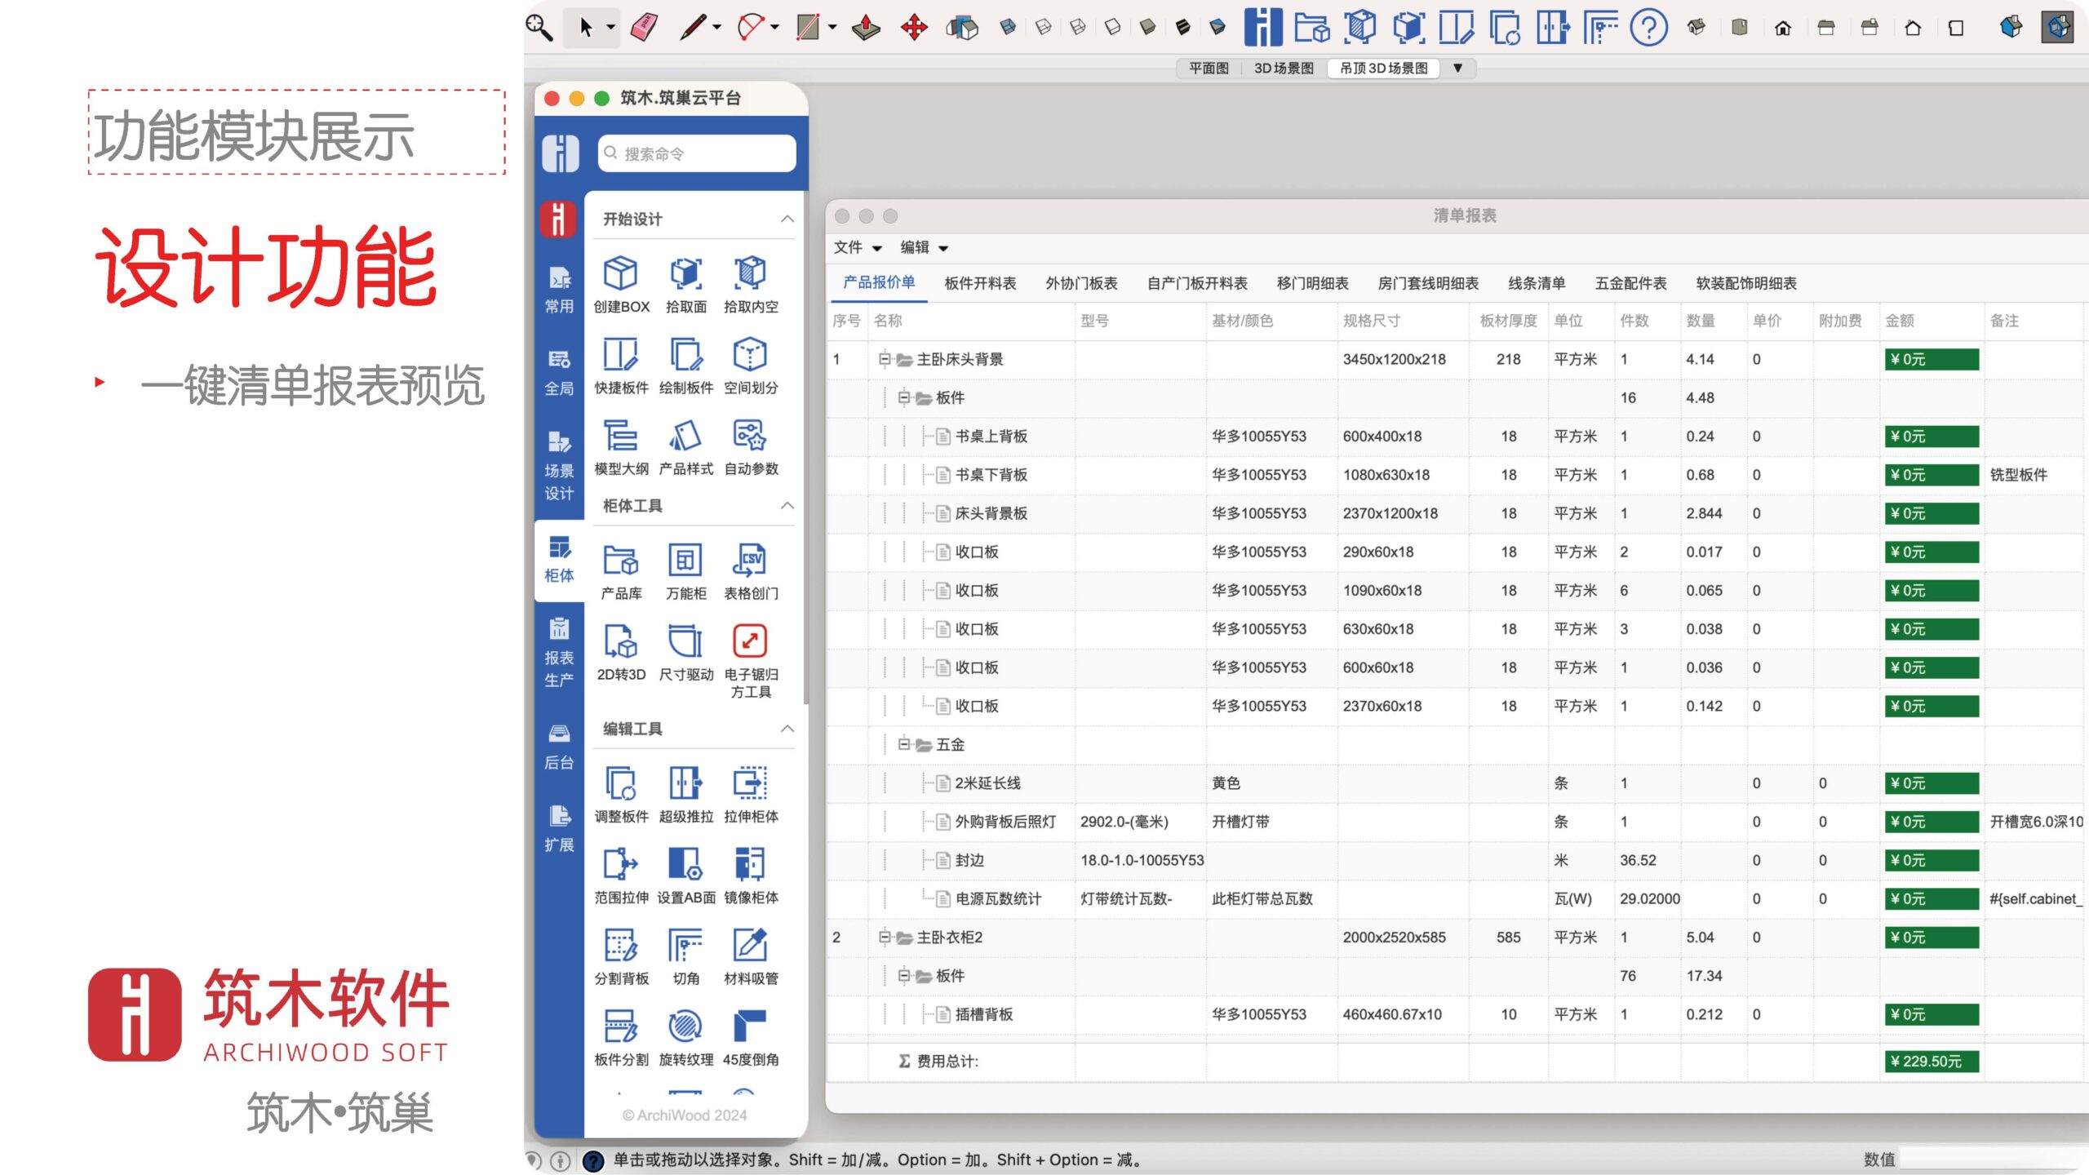The image size is (2089, 1175).
Task: Click the 超级推拉 tool icon
Action: pyautogui.click(x=685, y=783)
